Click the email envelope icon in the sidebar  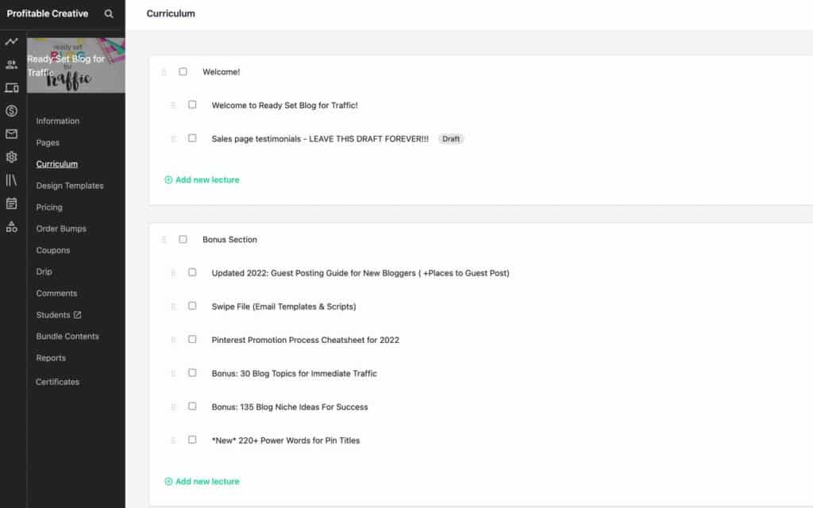click(x=11, y=133)
